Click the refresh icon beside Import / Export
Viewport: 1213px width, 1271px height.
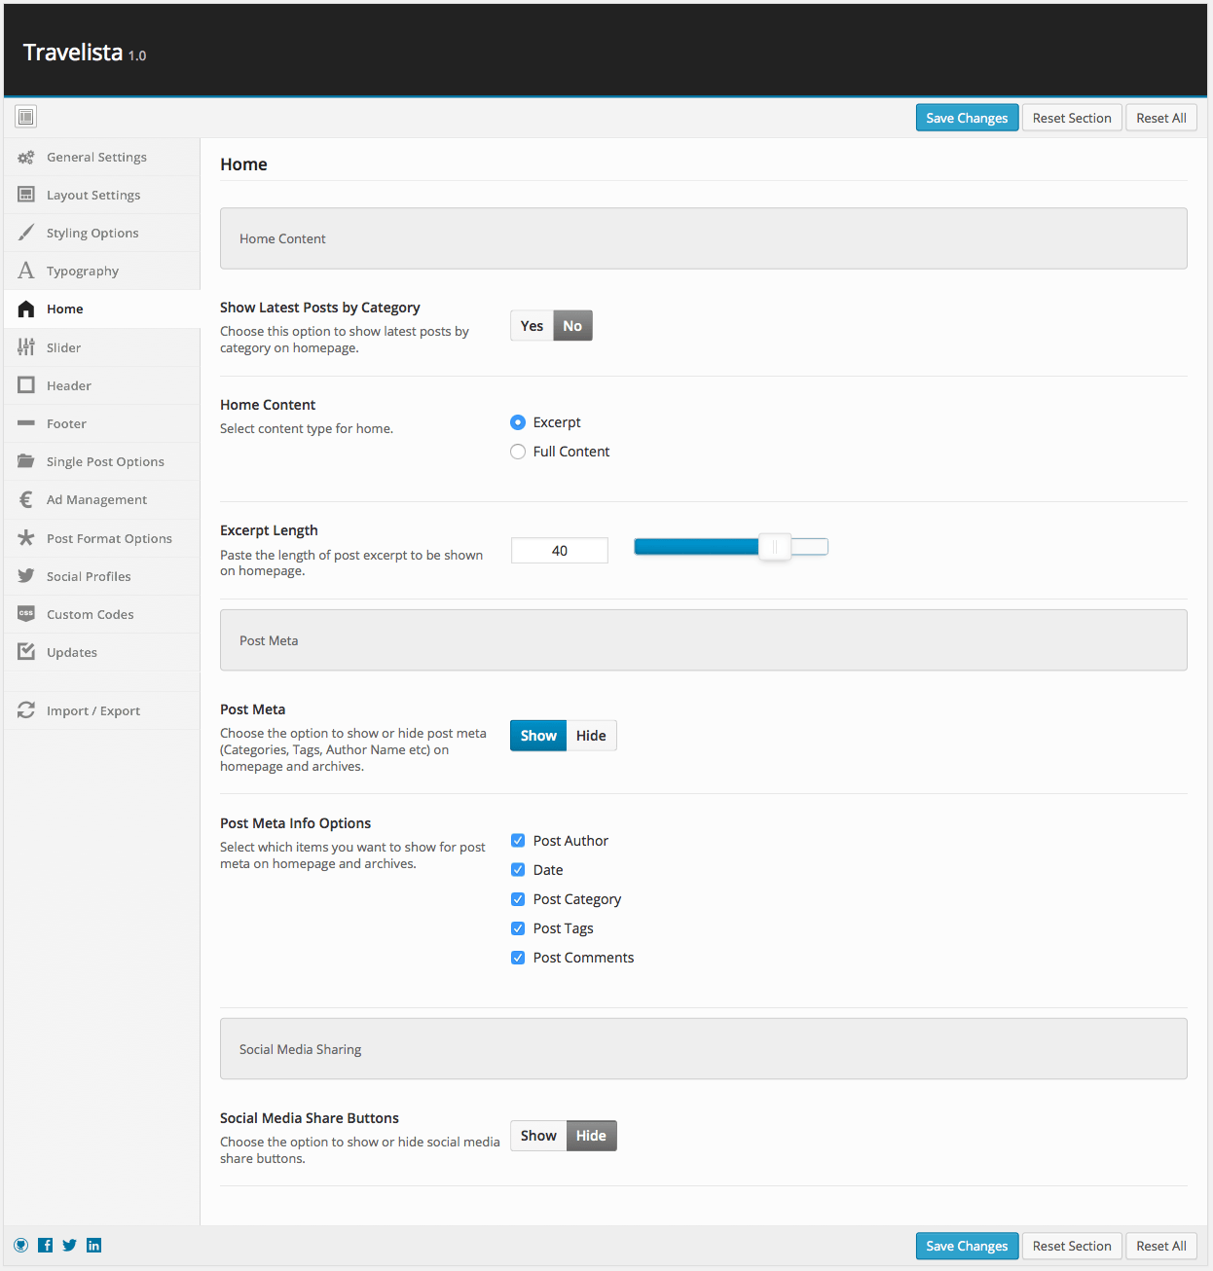(26, 710)
